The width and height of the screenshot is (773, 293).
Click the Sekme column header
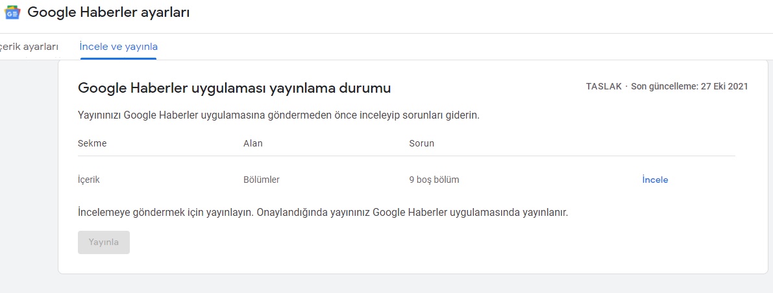pos(92,143)
